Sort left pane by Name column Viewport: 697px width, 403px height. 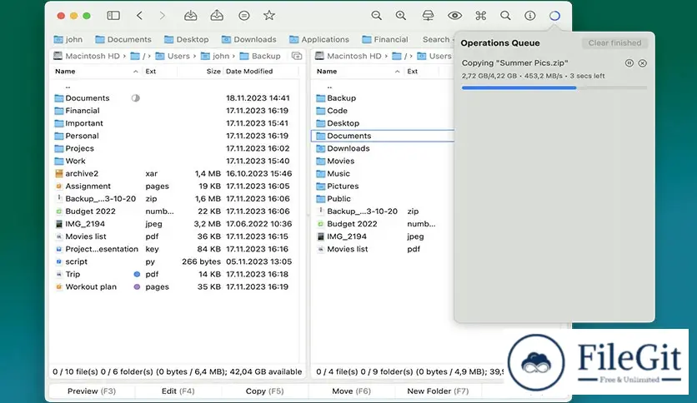(97, 71)
